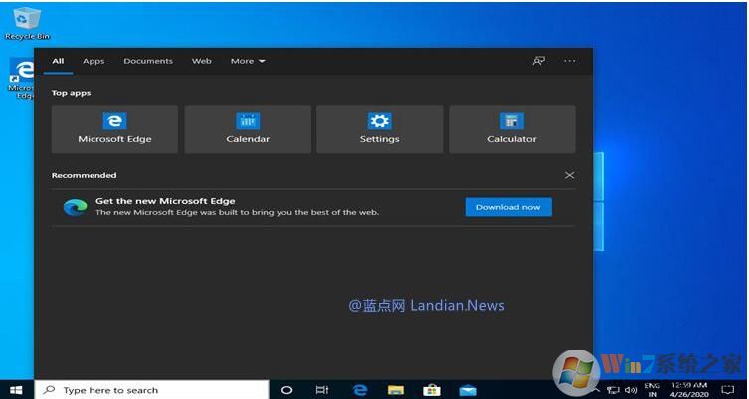Open the Windows Start menu
Screen dimensions: 749x399
16,390
